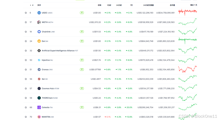The height and width of the screenshot is (120, 218).
Task: Star Artificial Superintelligence Alliance row
Action: (x=26, y=51)
